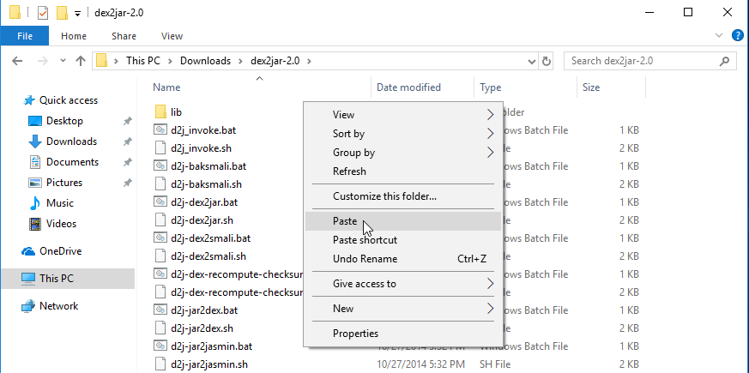Image resolution: width=749 pixels, height=373 pixels.
Task: Select the lib folder icon
Action: [x=160, y=112]
